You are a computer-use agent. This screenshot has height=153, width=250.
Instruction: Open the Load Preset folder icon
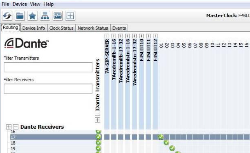pyautogui.click(x=20, y=16)
